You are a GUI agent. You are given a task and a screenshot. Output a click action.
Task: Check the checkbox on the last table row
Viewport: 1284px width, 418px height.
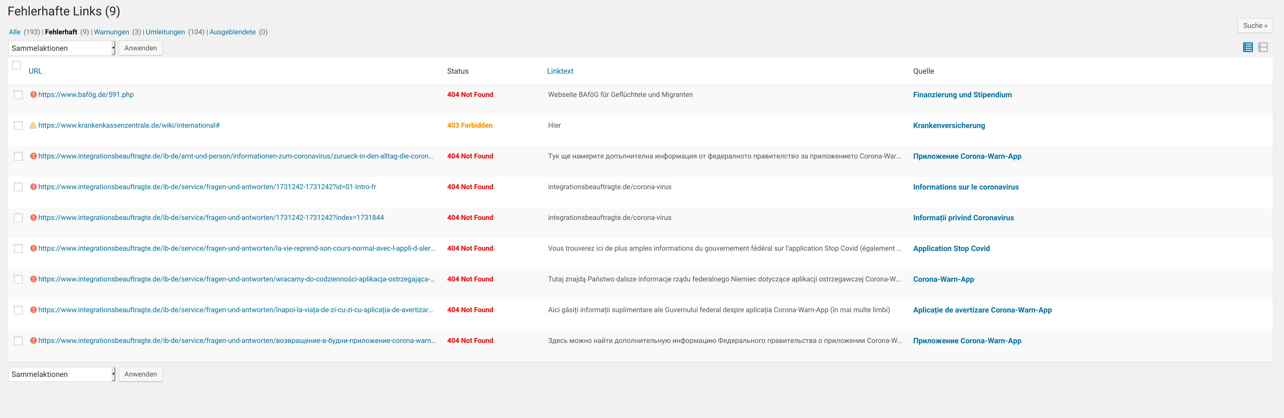point(18,340)
